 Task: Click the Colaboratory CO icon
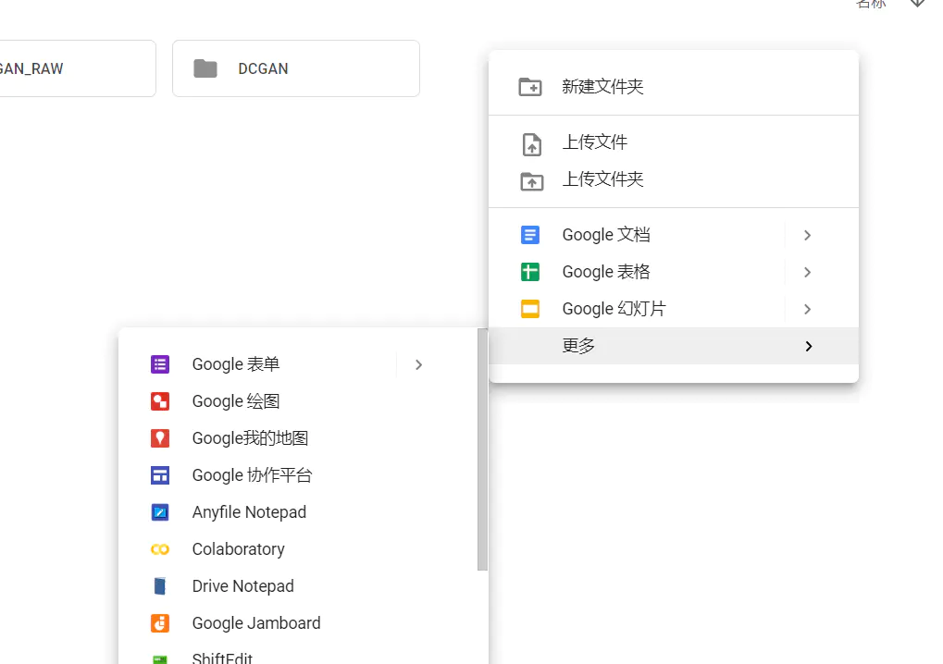pyautogui.click(x=160, y=549)
